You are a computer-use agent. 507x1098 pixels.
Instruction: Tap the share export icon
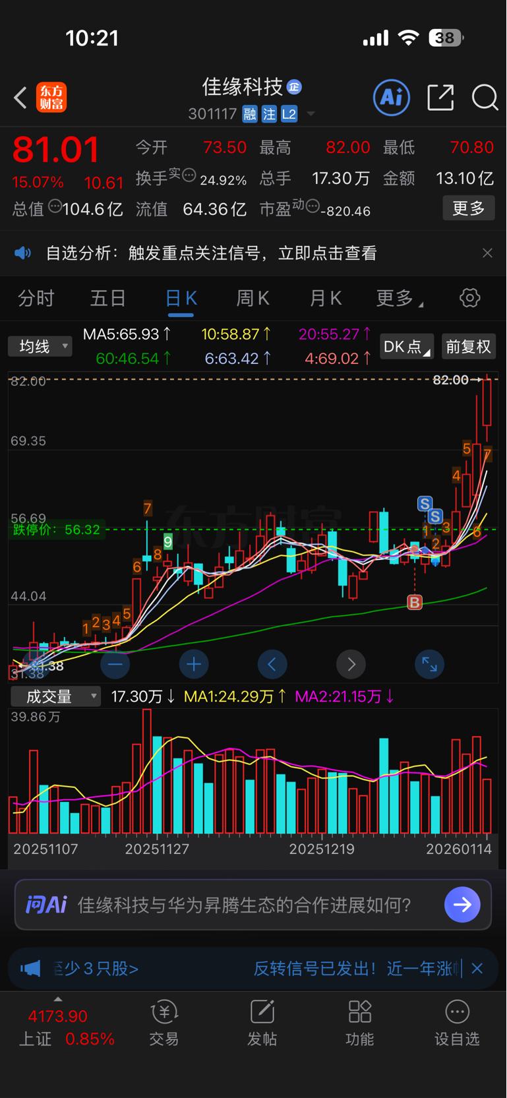[440, 98]
